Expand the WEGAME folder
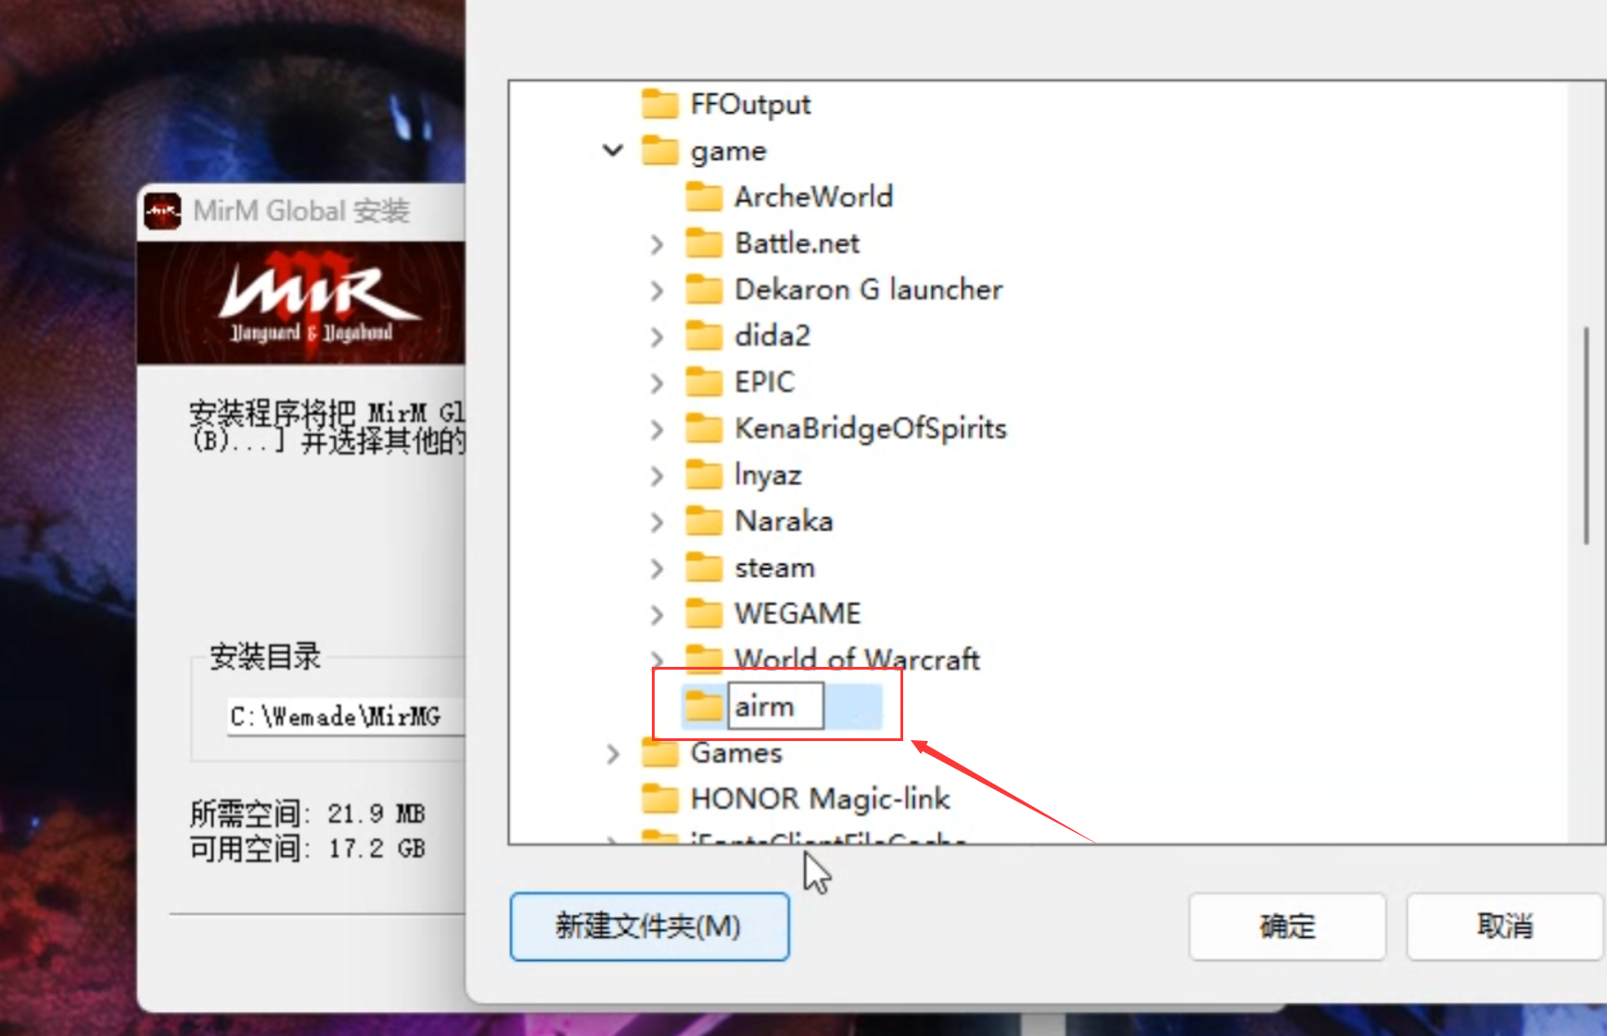This screenshot has width=1607, height=1036. 657,615
